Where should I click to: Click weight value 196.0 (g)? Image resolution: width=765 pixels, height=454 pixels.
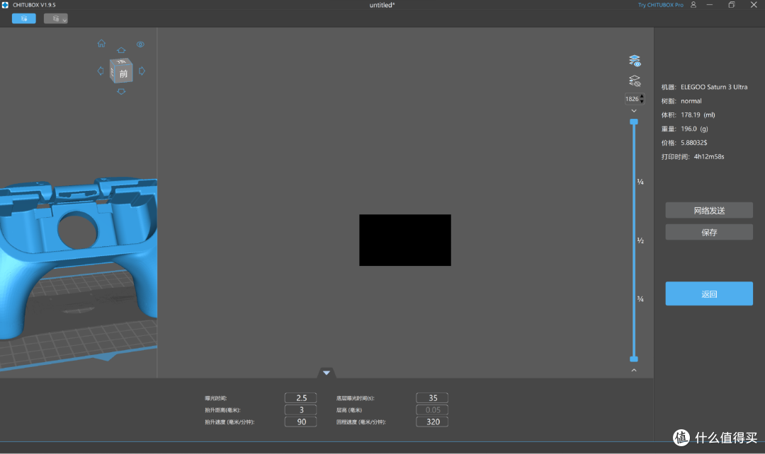pos(694,129)
